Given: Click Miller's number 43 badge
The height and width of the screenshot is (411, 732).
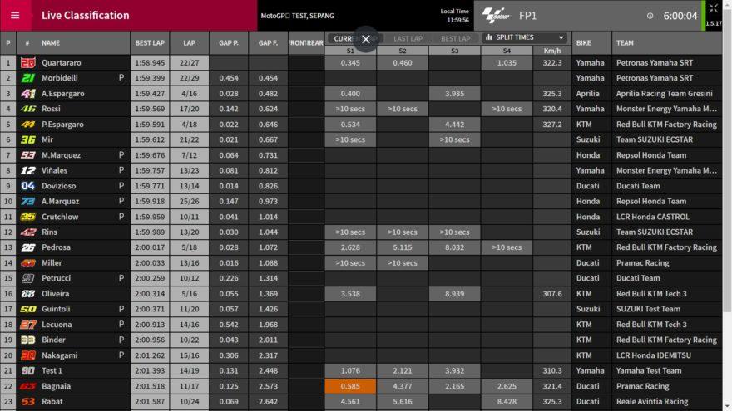Looking at the screenshot, I should point(28,263).
